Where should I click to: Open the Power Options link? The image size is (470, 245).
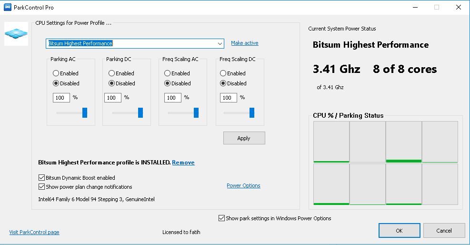coord(243,185)
